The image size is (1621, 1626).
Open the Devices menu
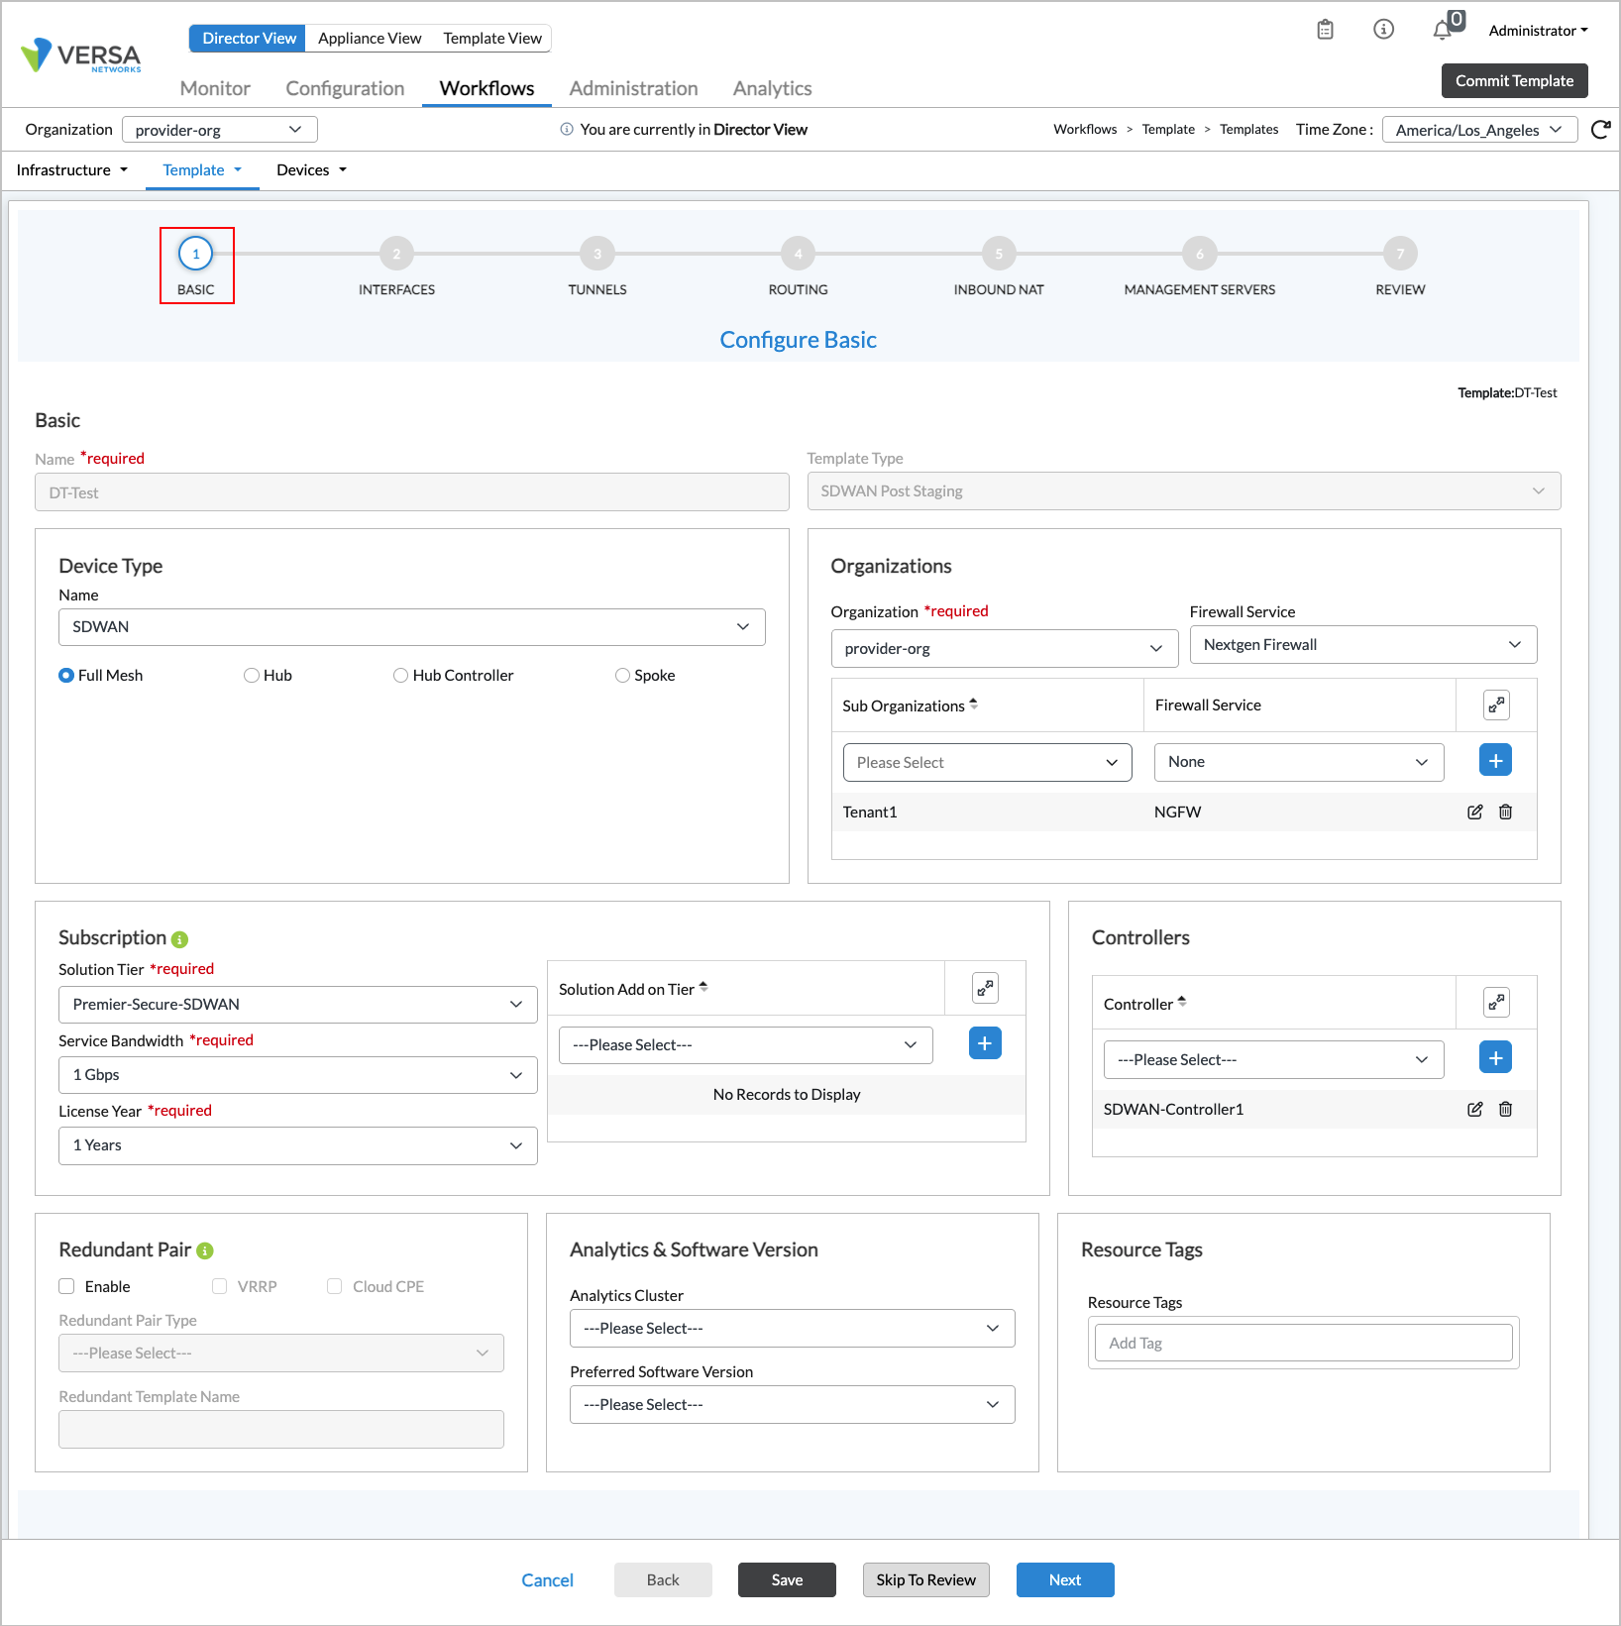pos(311,170)
